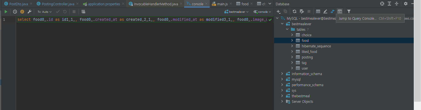Click the Select Opened File target icon
The width and height of the screenshot is (421, 110).
382,4
